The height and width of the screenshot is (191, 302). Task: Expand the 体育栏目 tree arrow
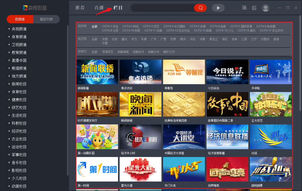click(9, 92)
